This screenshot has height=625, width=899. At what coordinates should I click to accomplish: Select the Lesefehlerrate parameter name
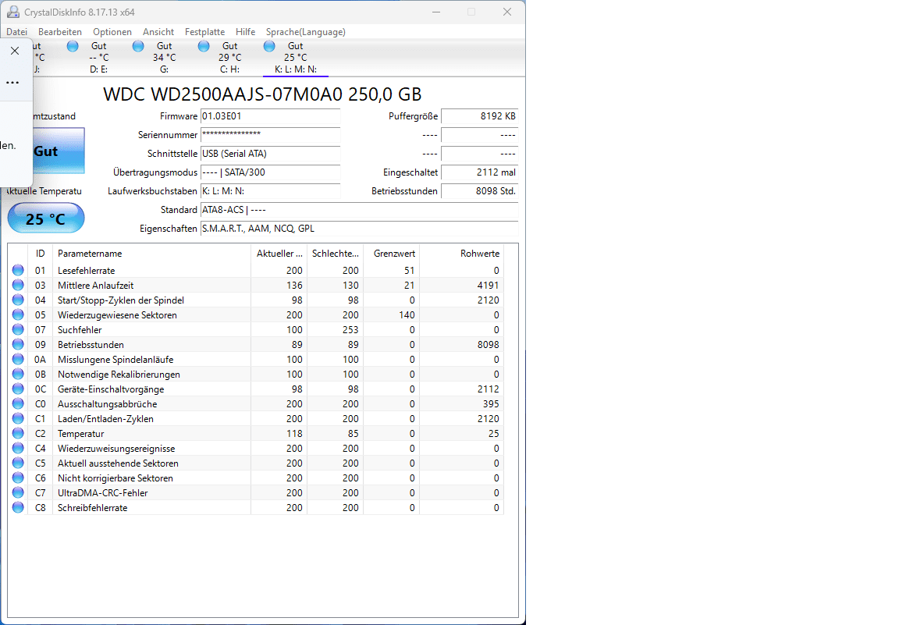(x=86, y=271)
